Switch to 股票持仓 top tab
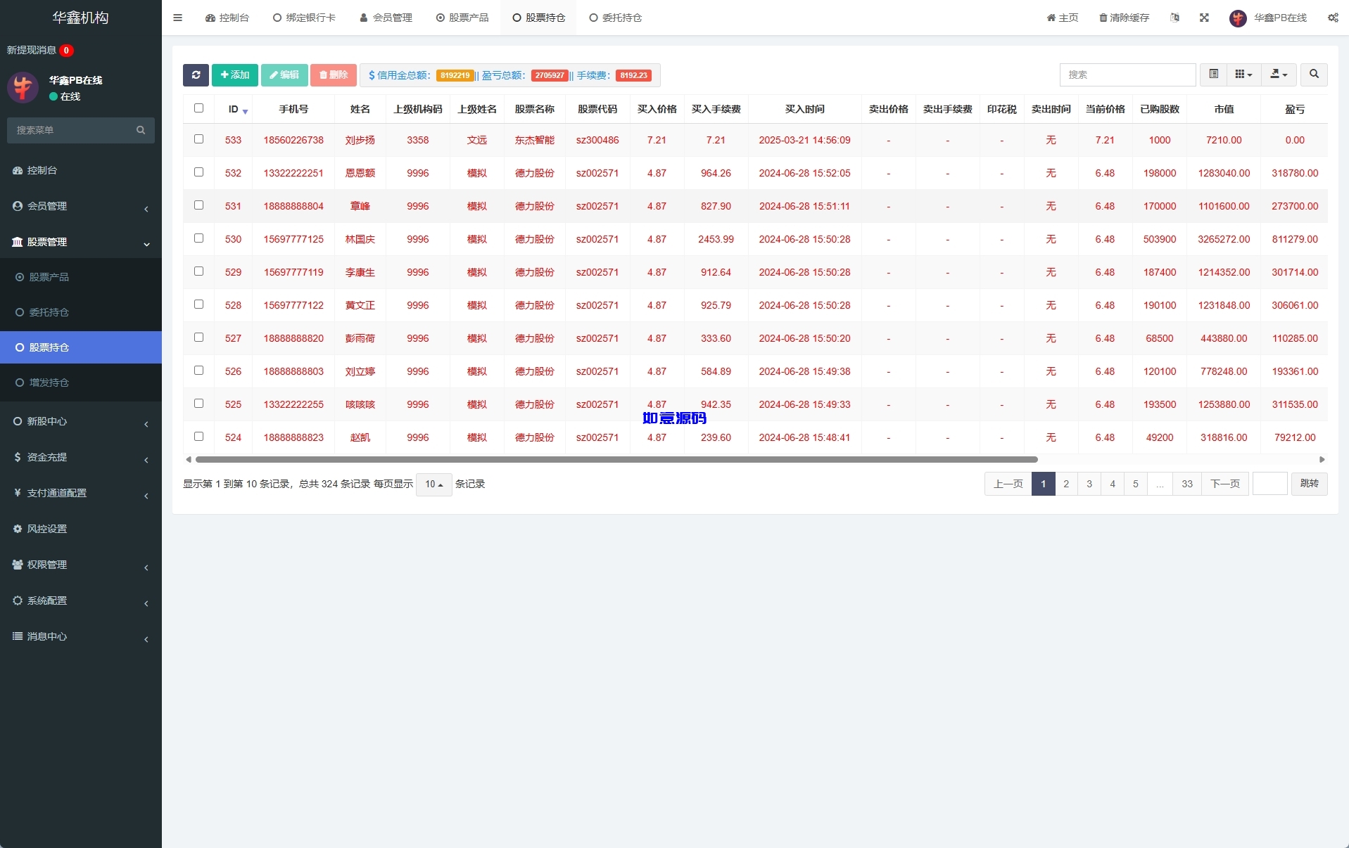Screen dimensions: 1349x848 pos(538,18)
